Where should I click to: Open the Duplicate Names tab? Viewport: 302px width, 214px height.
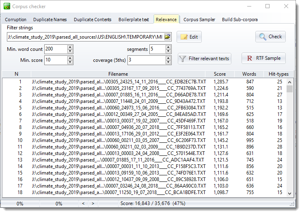pos(51,20)
